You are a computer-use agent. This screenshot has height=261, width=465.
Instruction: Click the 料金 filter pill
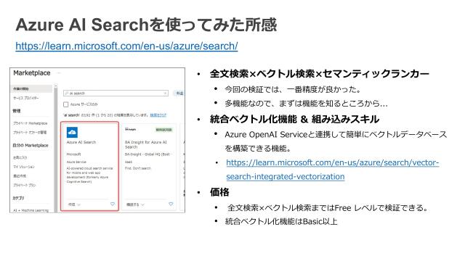point(179,94)
